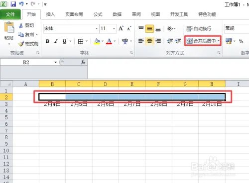Viewport: 249px width, 183px height.
Task: Open the underline style dropdown arrow
Action: [x=70, y=41]
